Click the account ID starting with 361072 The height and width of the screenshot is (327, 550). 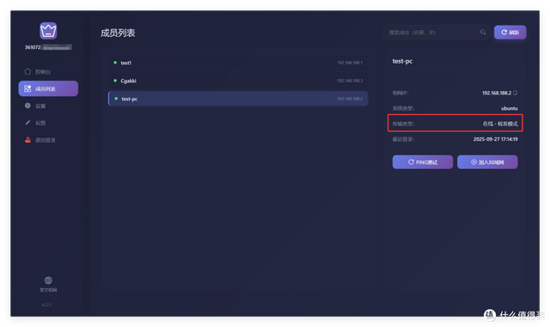point(48,47)
